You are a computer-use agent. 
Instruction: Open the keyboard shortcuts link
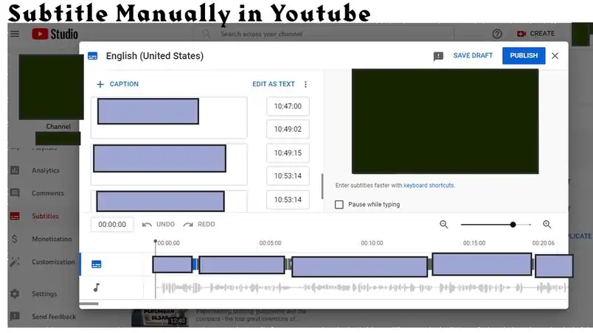tap(429, 186)
